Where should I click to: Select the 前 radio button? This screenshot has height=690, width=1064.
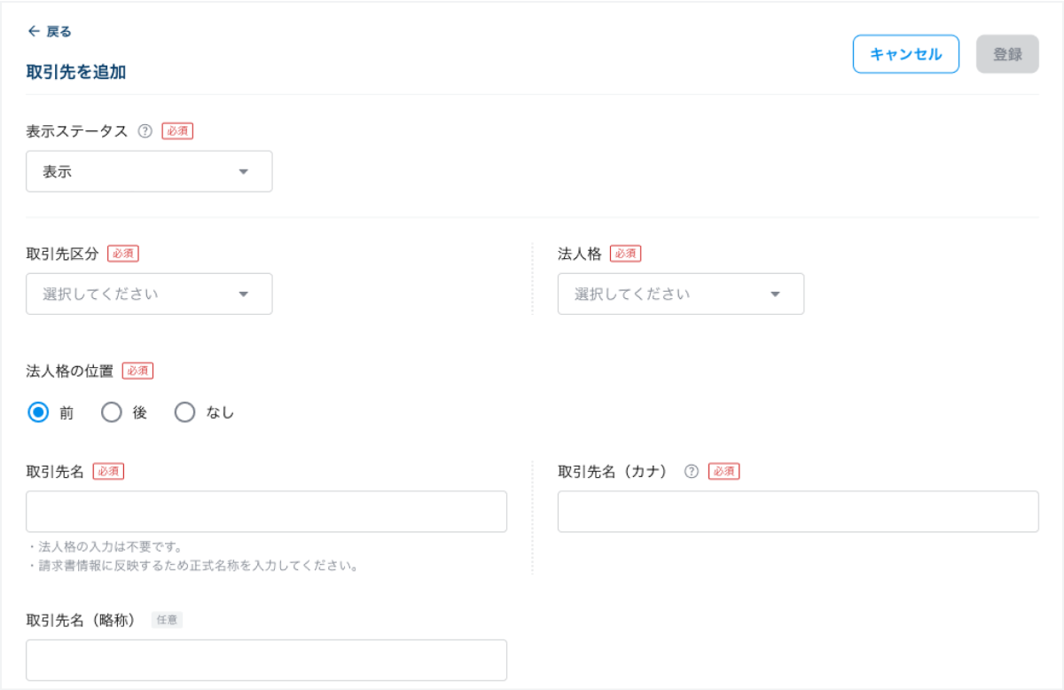tap(38, 412)
